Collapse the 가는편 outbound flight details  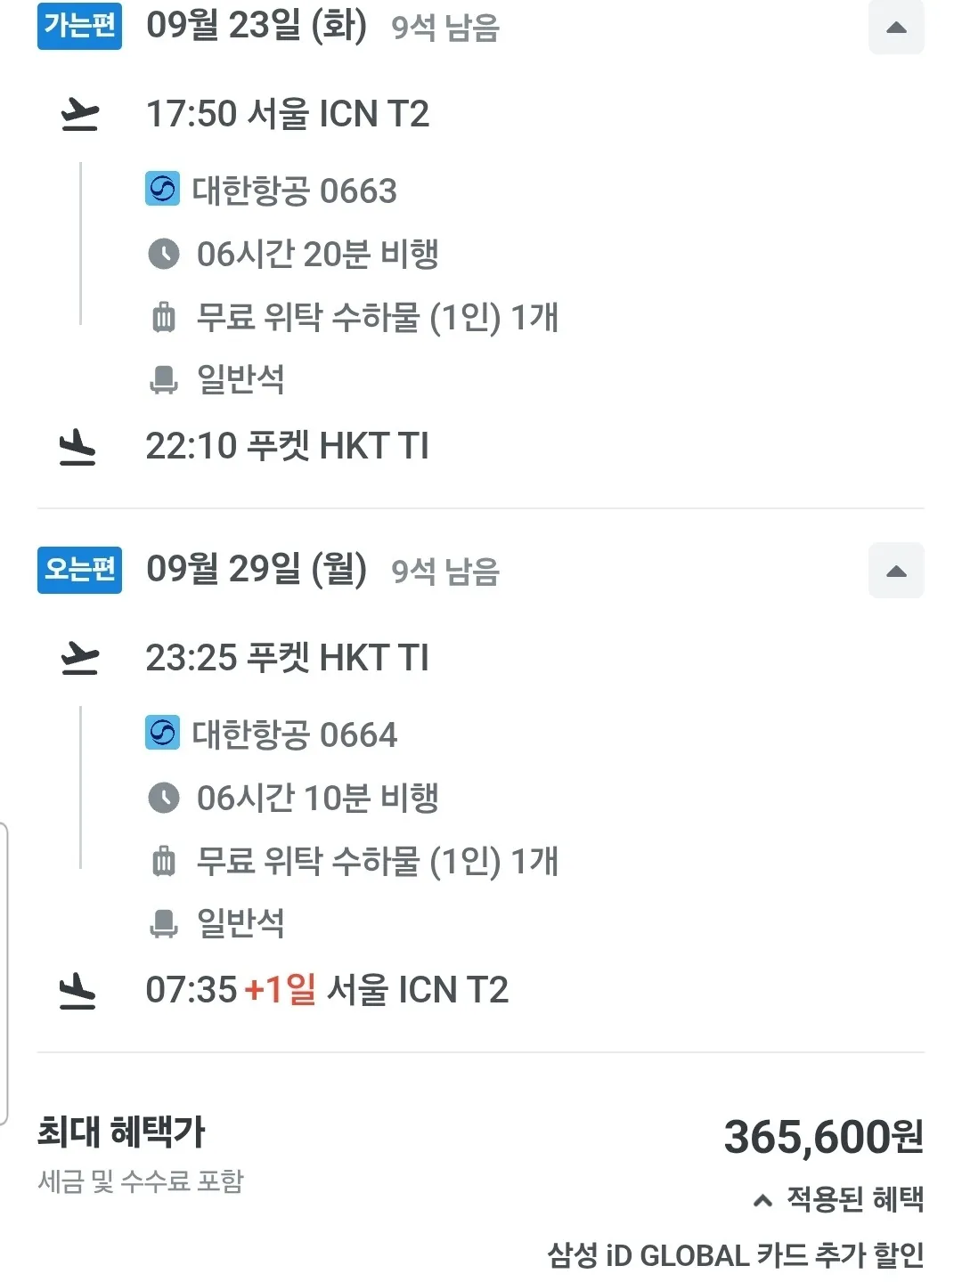(x=896, y=27)
